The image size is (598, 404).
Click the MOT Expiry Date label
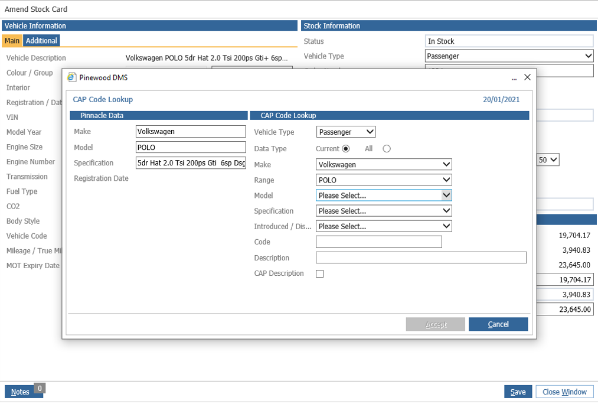(x=33, y=266)
